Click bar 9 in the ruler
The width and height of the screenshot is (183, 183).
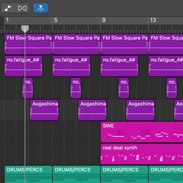click(x=104, y=20)
